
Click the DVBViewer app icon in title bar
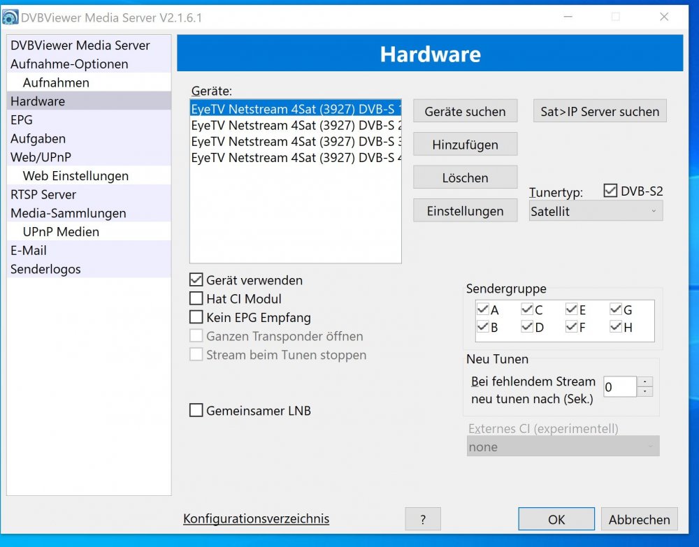point(10,17)
